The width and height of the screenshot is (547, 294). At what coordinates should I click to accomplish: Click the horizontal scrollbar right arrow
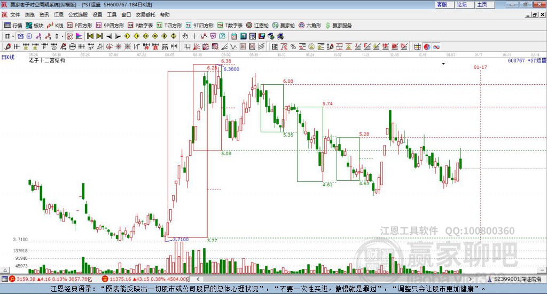pyautogui.click(x=470, y=279)
